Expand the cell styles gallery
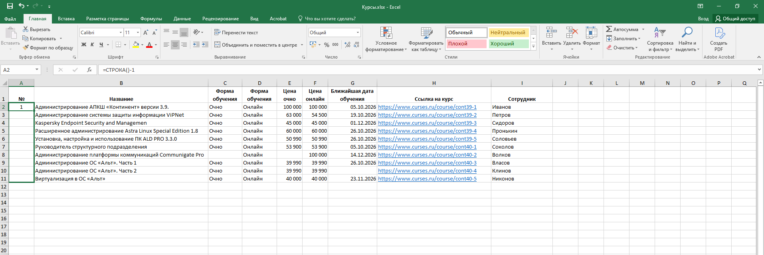 coord(534,47)
